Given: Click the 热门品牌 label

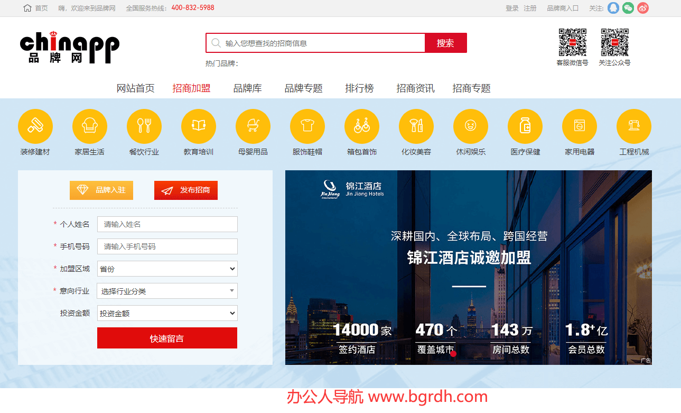Looking at the screenshot, I should click(x=222, y=63).
